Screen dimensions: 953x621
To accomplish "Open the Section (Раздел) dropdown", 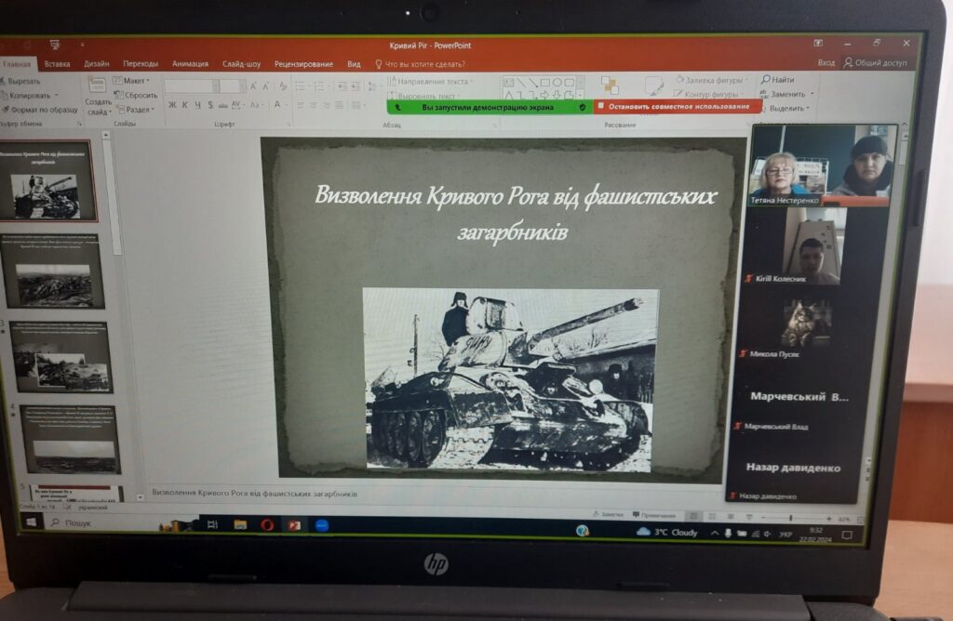I will point(136,110).
